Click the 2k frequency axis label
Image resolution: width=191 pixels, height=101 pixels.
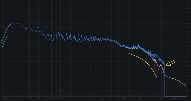tap(91, 98)
